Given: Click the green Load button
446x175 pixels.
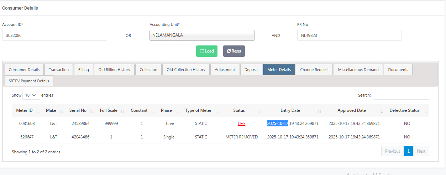Looking at the screenshot, I should click(207, 51).
